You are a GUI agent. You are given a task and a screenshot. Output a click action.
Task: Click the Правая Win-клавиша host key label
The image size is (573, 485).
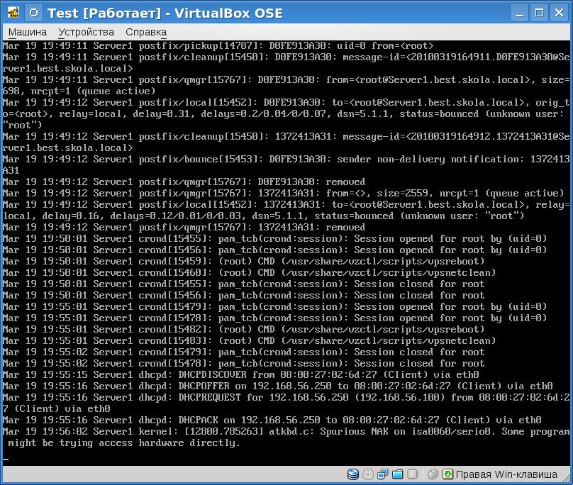click(x=506, y=474)
